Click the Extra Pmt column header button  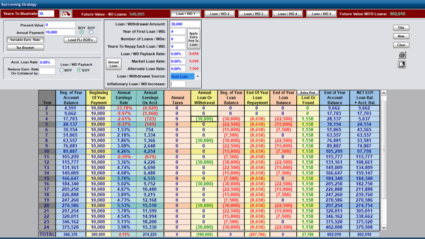click(x=308, y=93)
